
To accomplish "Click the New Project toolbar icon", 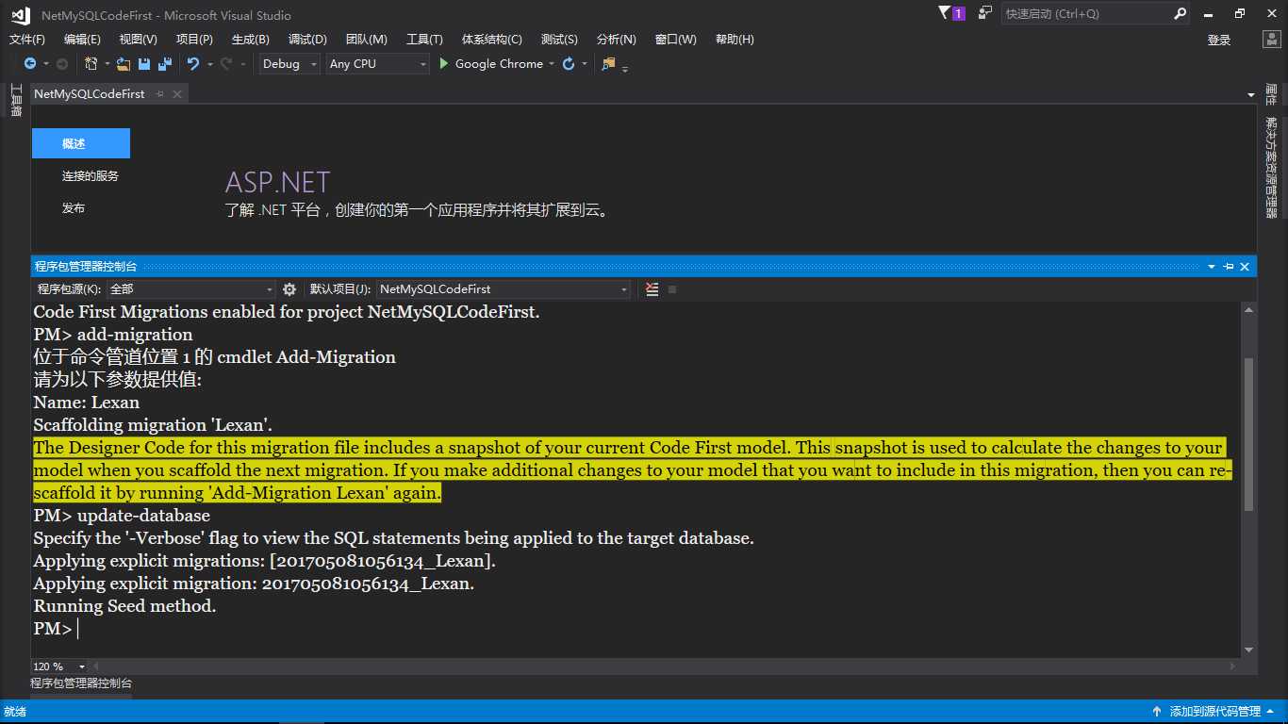I will pos(91,64).
